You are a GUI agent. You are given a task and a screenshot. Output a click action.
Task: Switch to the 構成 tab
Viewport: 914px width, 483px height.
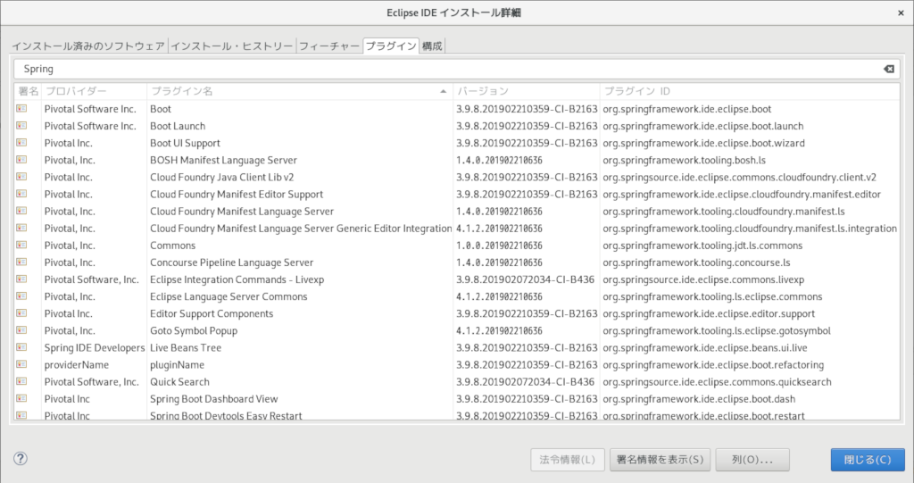click(432, 46)
